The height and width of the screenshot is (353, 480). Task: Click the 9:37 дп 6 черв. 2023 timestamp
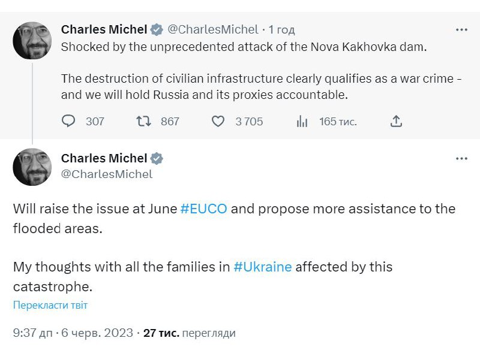click(73, 333)
